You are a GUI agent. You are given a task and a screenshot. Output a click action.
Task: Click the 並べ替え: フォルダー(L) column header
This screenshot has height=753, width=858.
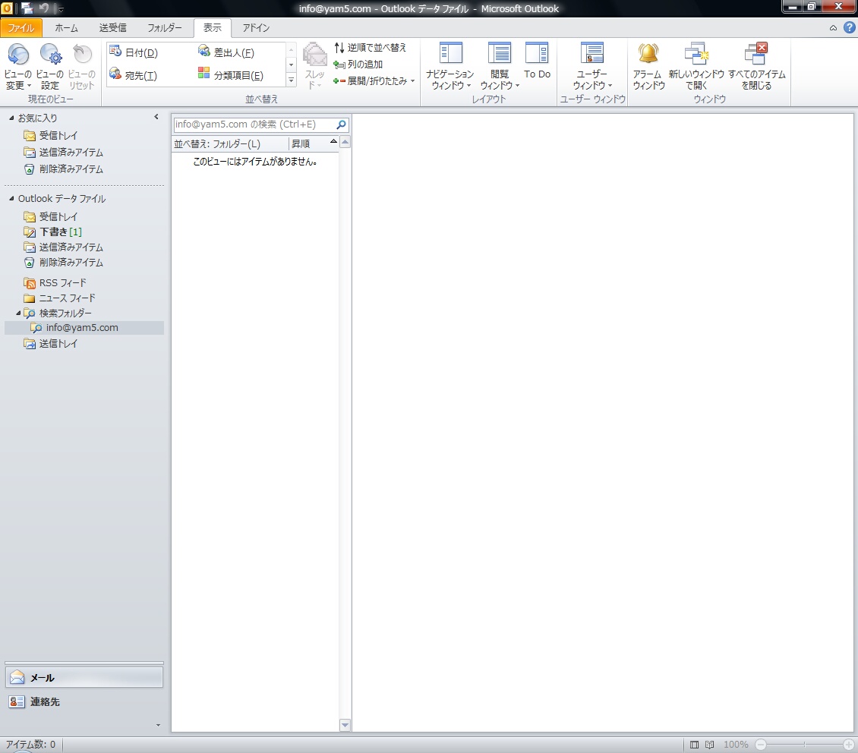[230, 143]
